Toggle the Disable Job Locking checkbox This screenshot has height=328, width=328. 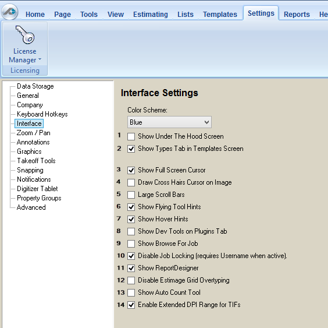[x=131, y=256]
